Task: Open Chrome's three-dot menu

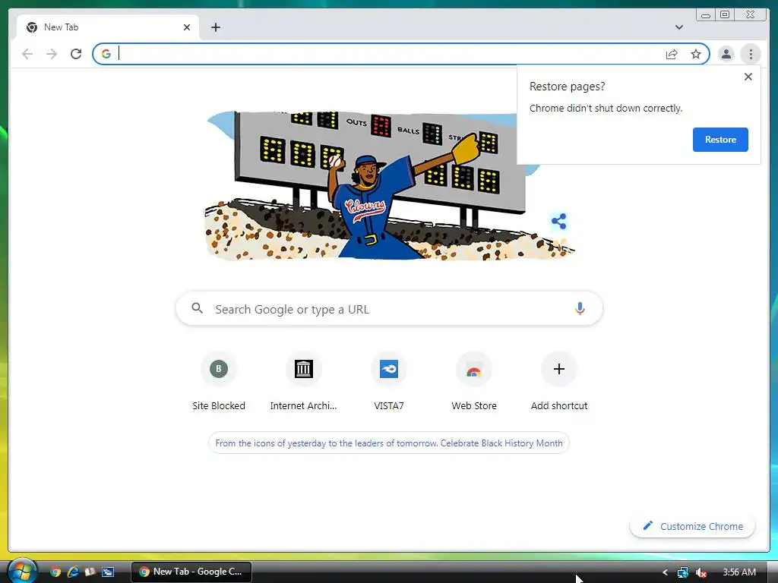Action: (x=751, y=54)
